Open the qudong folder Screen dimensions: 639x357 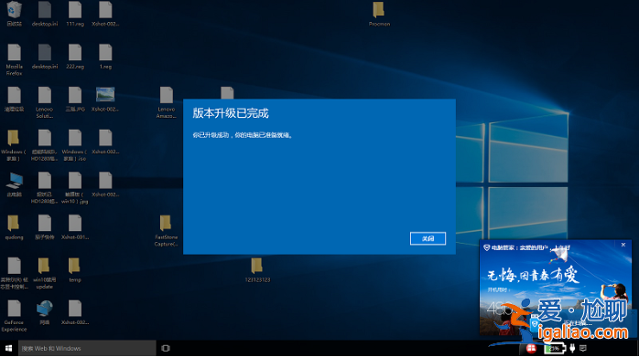pos(14,223)
